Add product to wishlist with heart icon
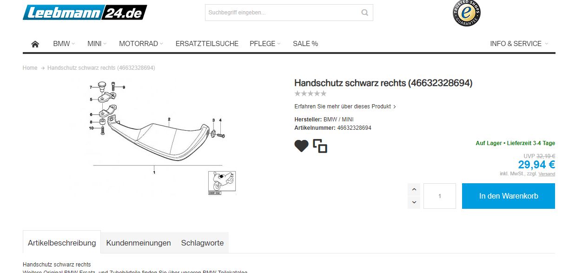This screenshot has width=582, height=273. point(302,146)
